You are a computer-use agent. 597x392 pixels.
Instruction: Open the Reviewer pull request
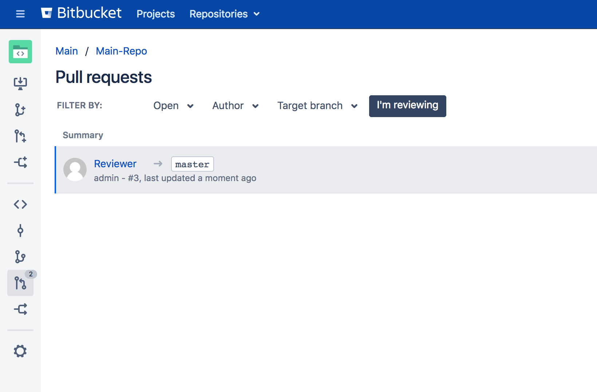pos(115,164)
